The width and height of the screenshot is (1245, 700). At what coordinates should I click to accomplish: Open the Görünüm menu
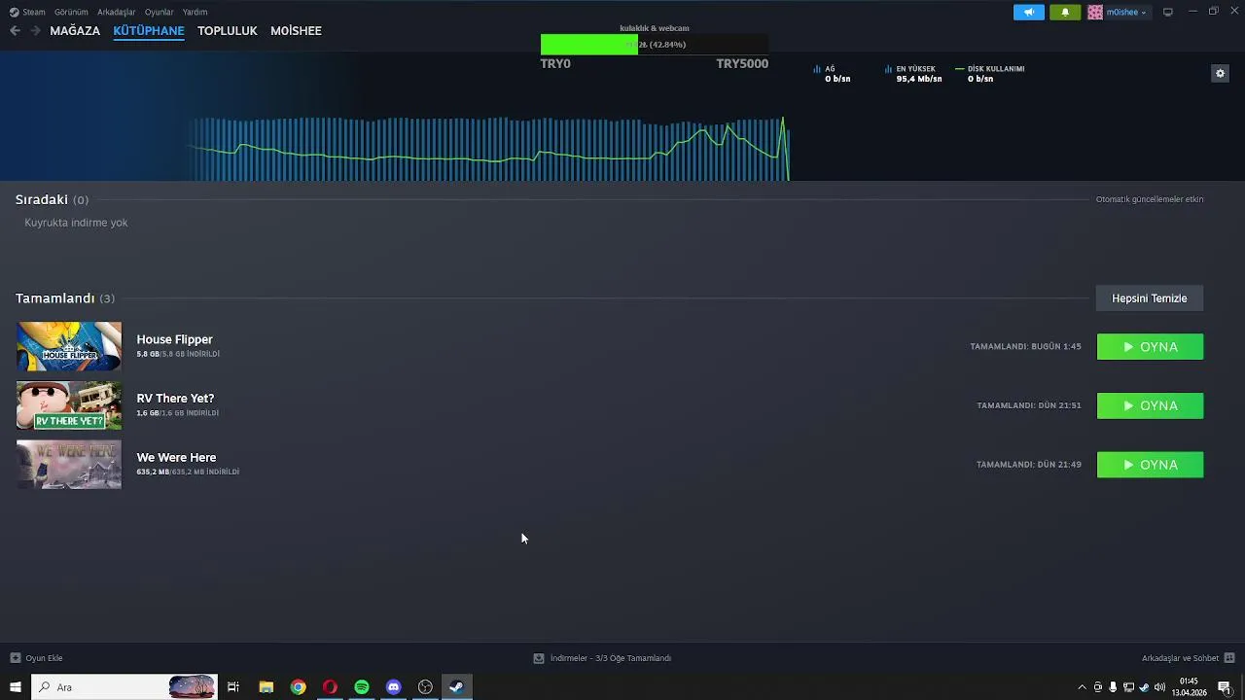71,12
